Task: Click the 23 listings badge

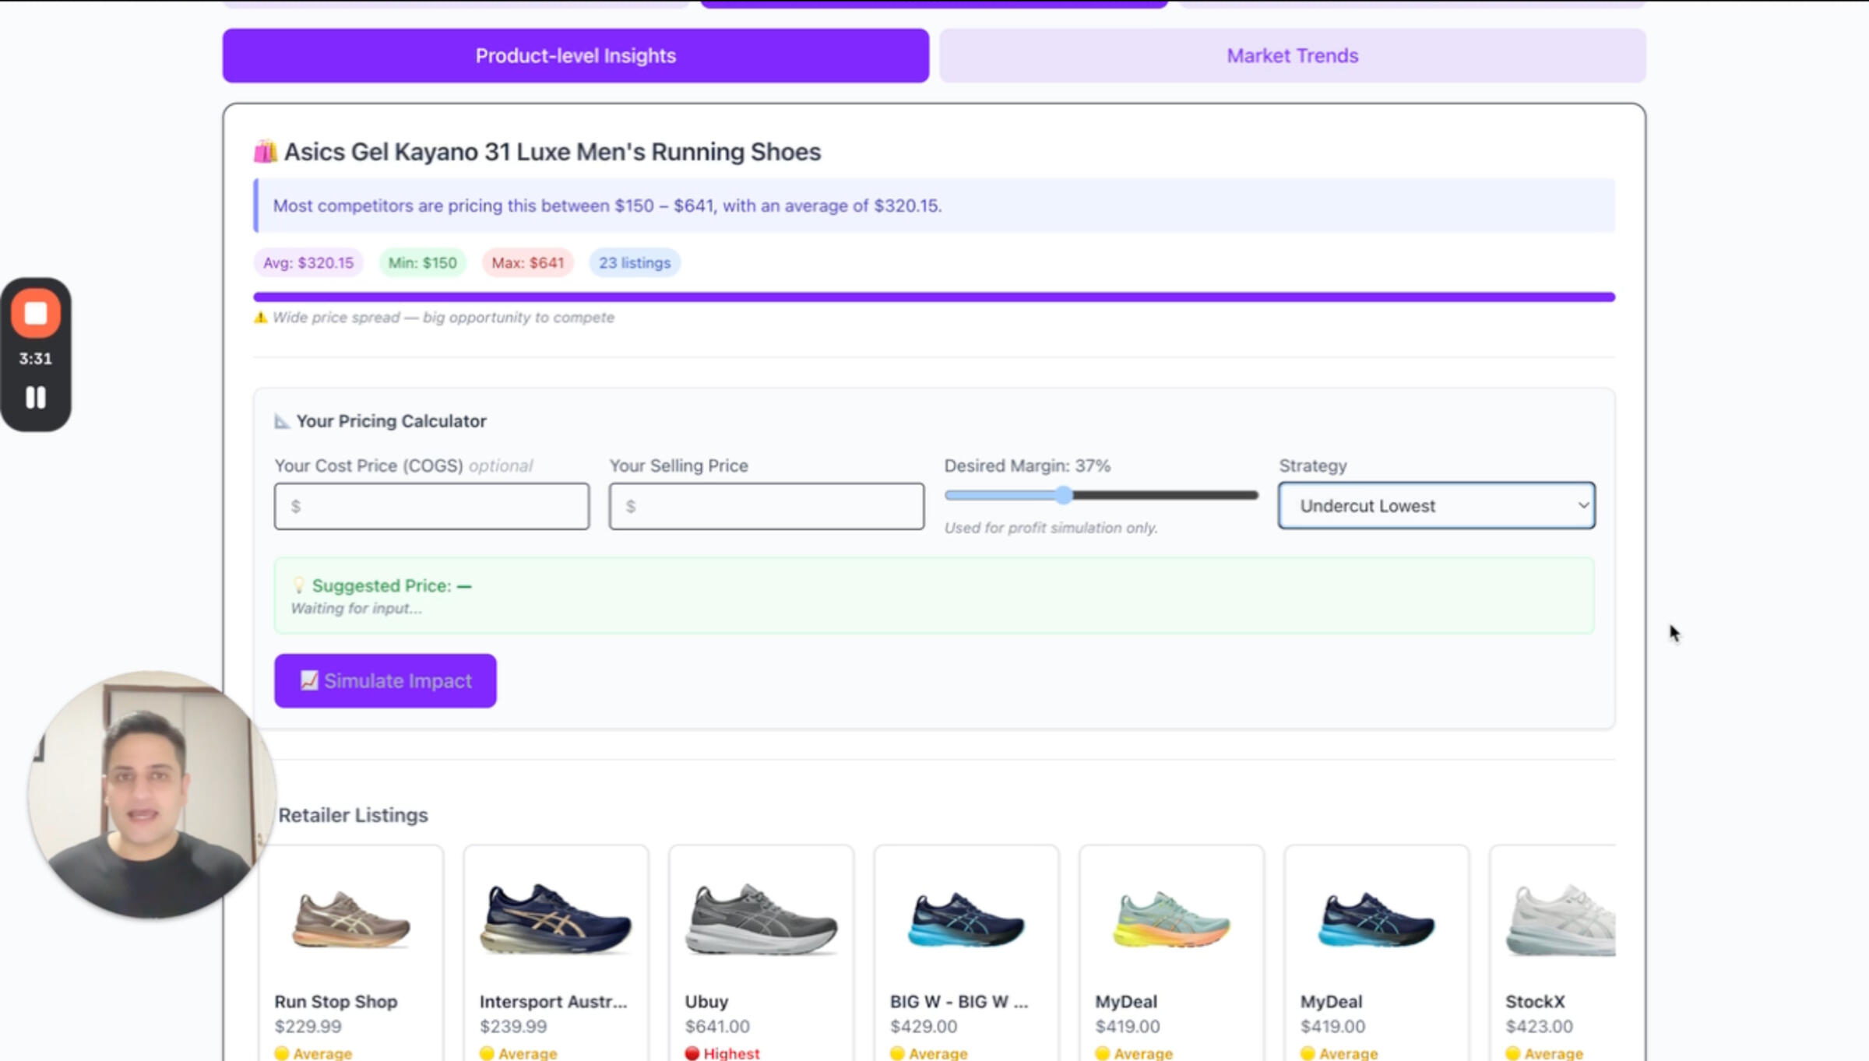Action: (x=634, y=263)
